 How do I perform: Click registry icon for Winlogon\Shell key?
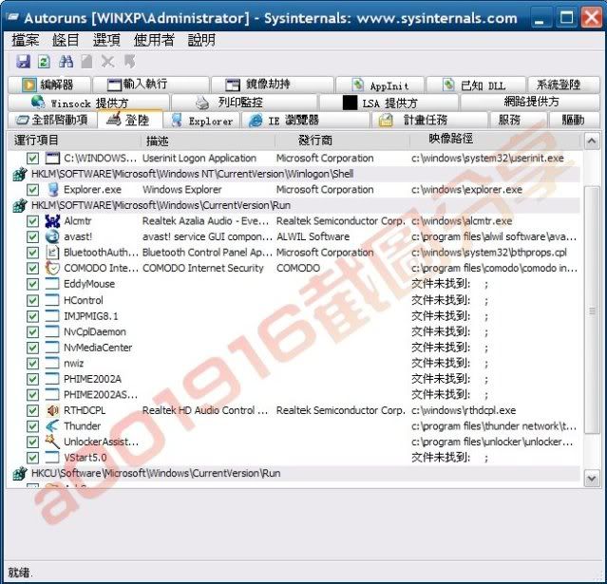tap(20, 174)
